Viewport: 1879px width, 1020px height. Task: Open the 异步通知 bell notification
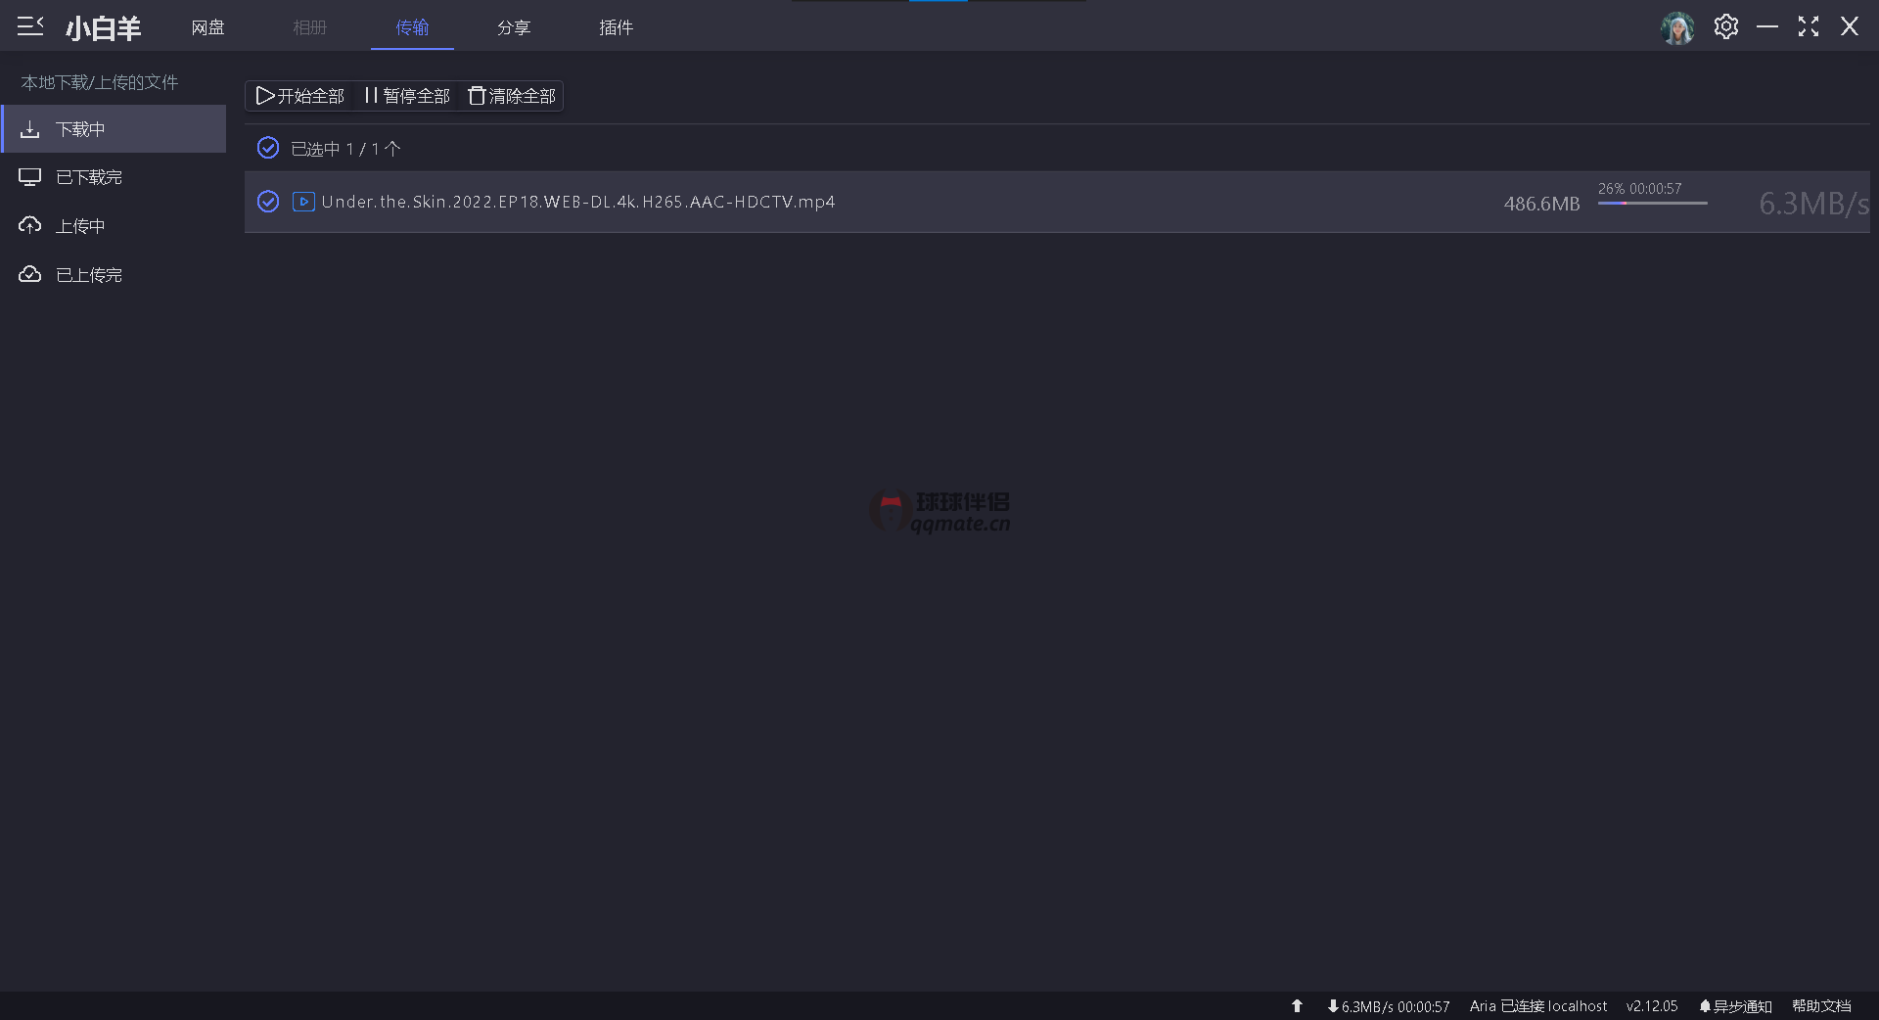pyautogui.click(x=1735, y=1005)
